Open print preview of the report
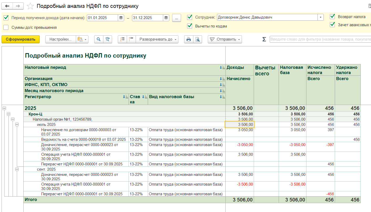 click(x=197, y=39)
